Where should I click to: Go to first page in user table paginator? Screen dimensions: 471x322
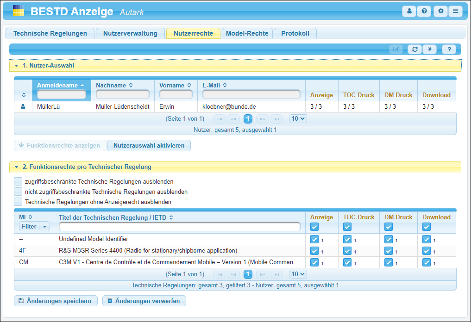[x=220, y=119]
